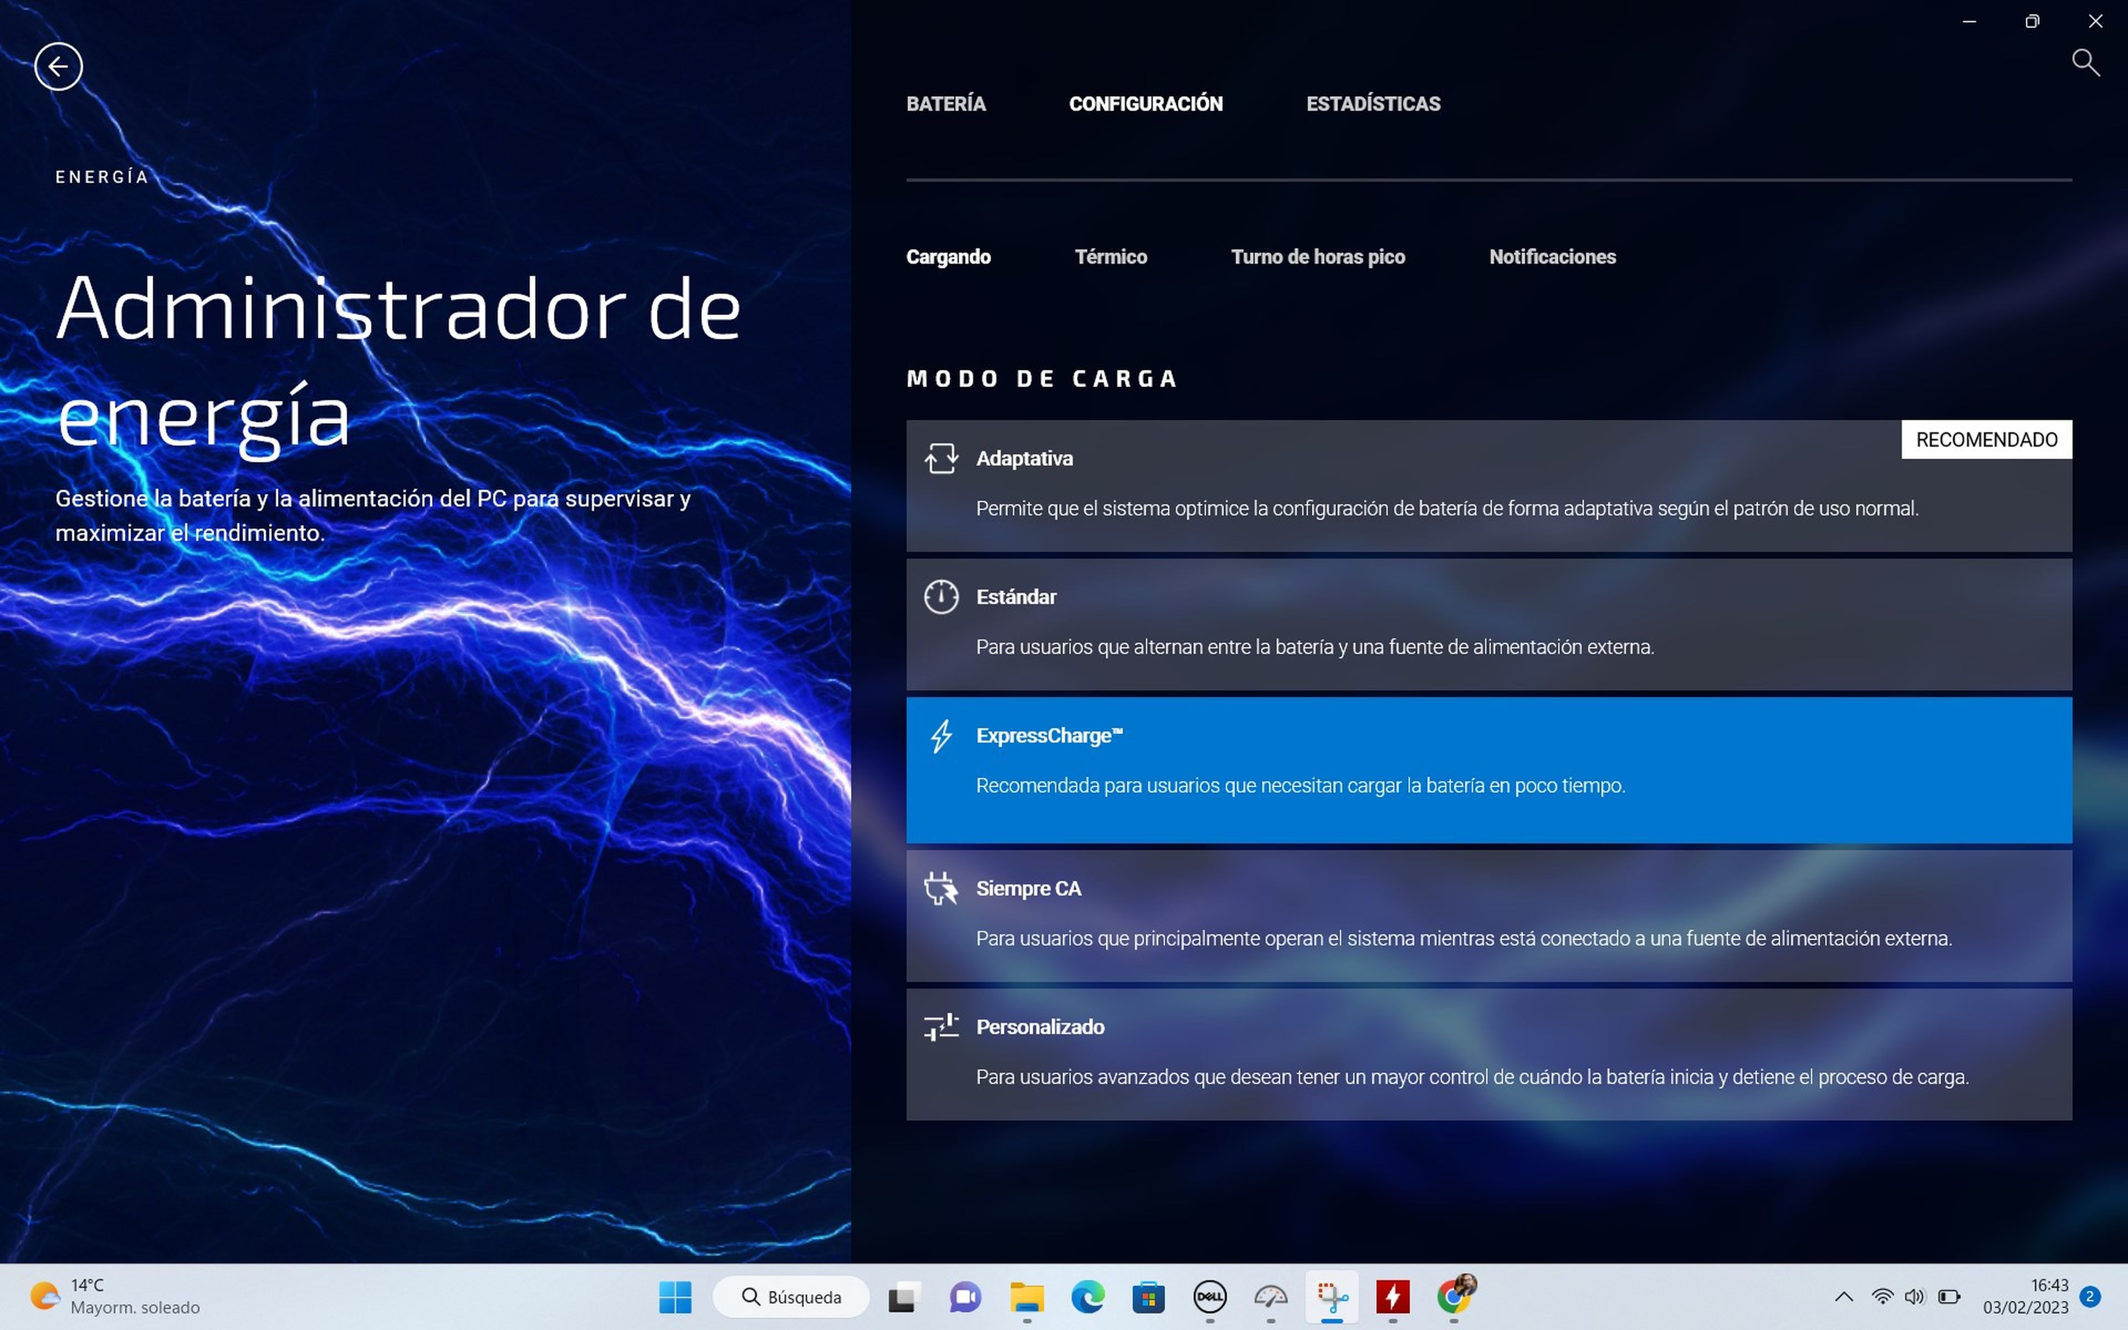Viewport: 2128px width, 1330px height.
Task: Open Microsoft Store from the taskbar
Action: 1148,1297
